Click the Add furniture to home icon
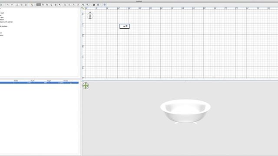This screenshot has width=278, height=156. pyautogui.click(x=32, y=5)
